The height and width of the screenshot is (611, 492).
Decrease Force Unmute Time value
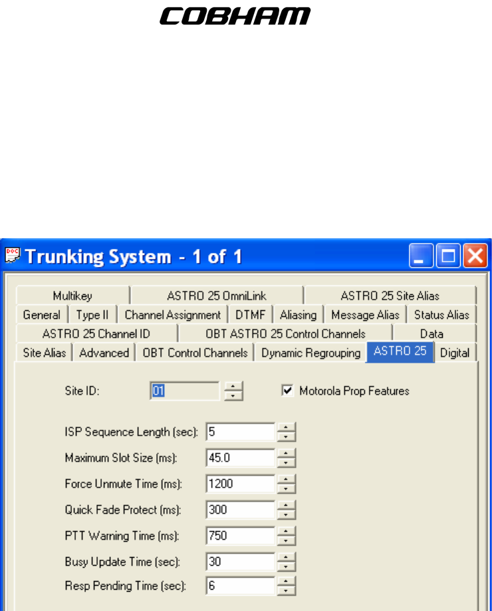pyautogui.click(x=286, y=489)
